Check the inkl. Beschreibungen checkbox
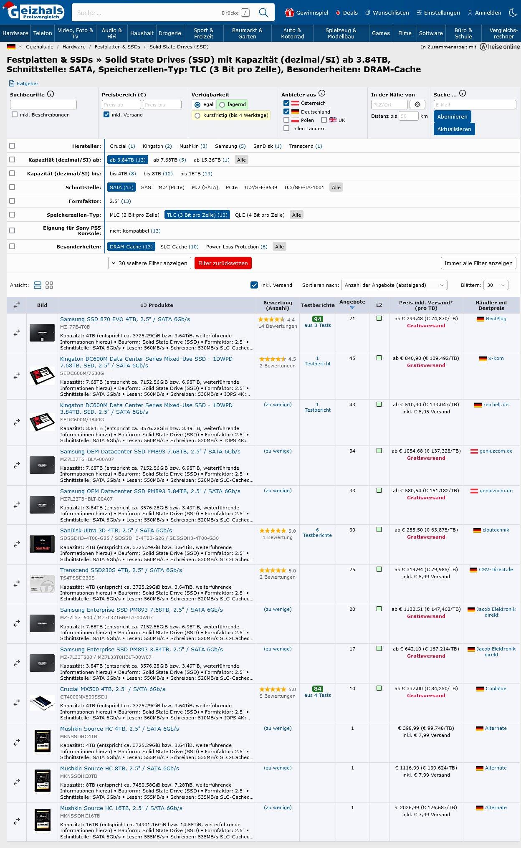 click(x=15, y=114)
